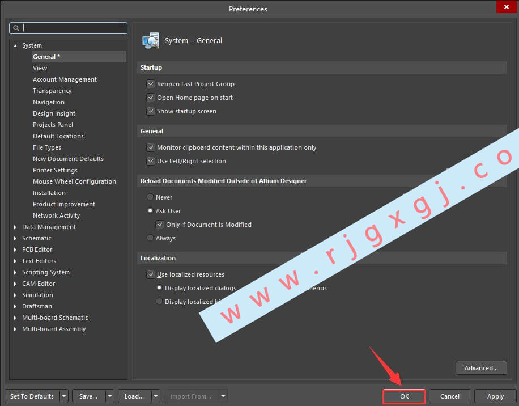Click the Set To Defaults button
The image size is (519, 406).
32,396
